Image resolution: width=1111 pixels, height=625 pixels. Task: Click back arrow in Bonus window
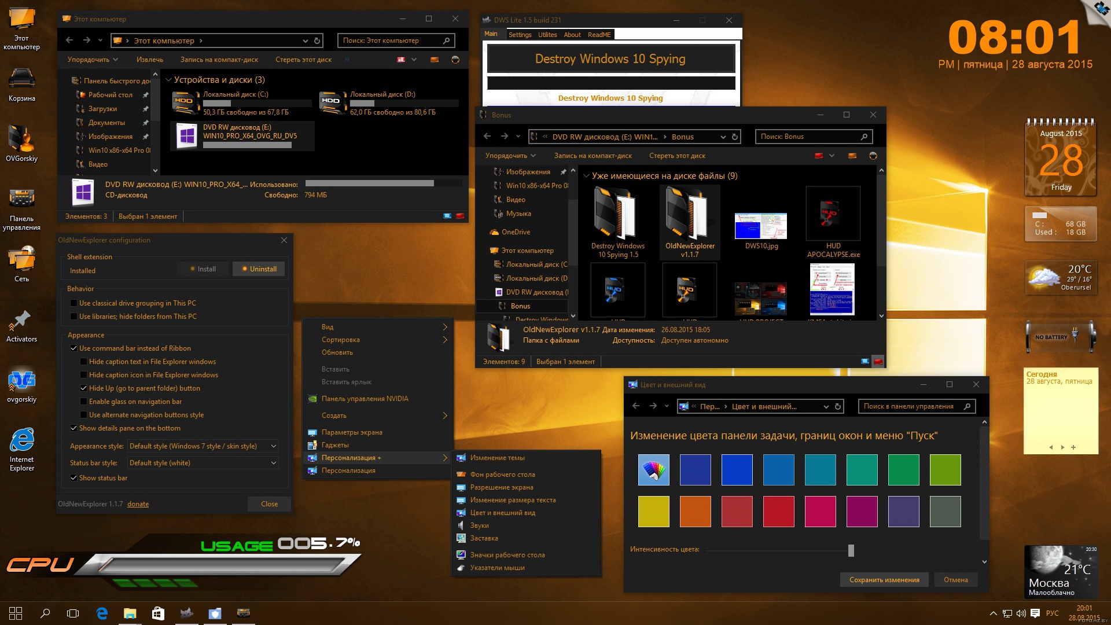[487, 137]
